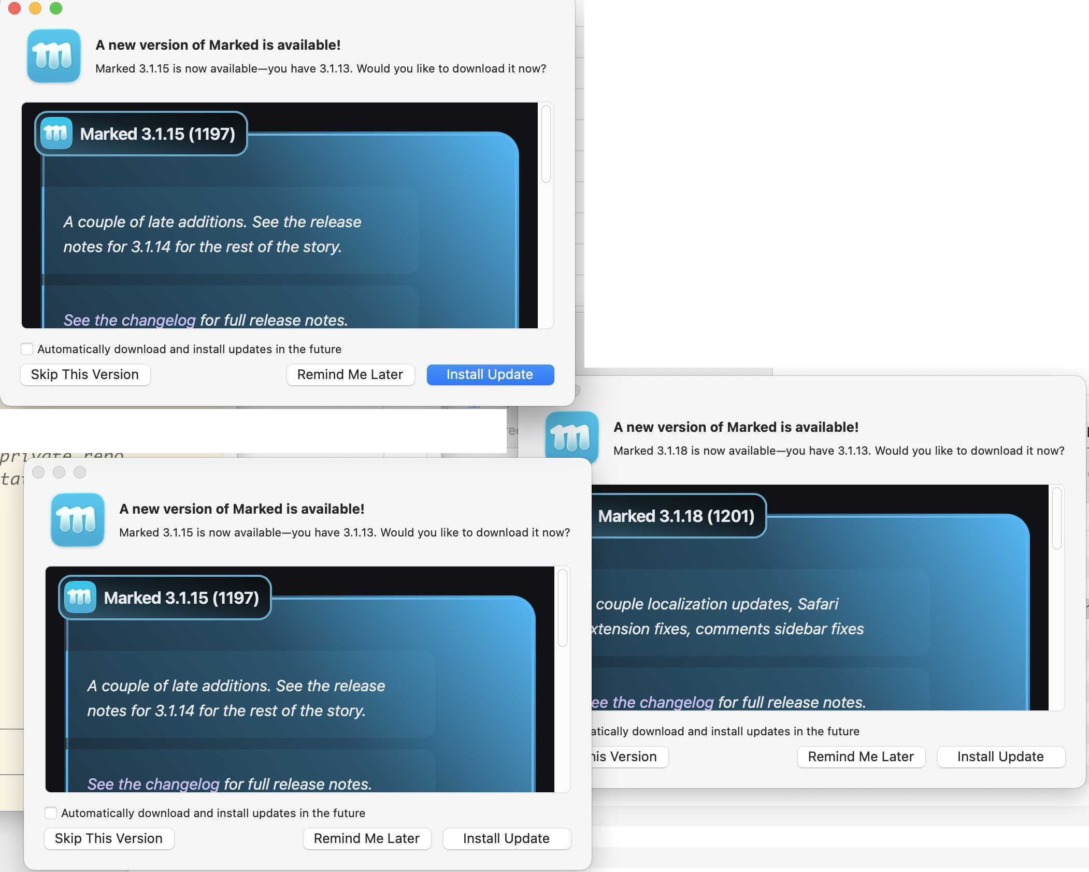Click 'A new version of Marked is available!' in 3.1.18 dialog
Viewport: 1089px width, 872px height.
pyautogui.click(x=736, y=427)
